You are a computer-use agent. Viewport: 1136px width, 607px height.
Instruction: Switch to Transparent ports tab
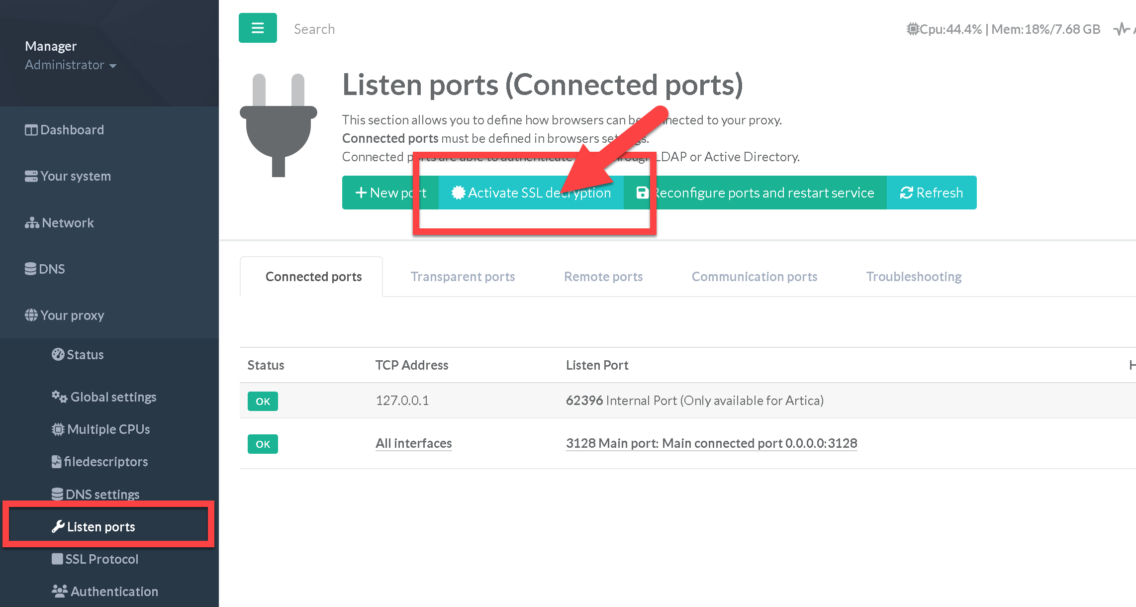click(463, 277)
